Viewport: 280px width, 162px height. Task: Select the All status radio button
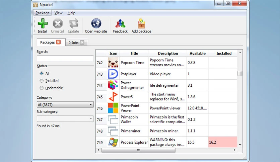42,73
